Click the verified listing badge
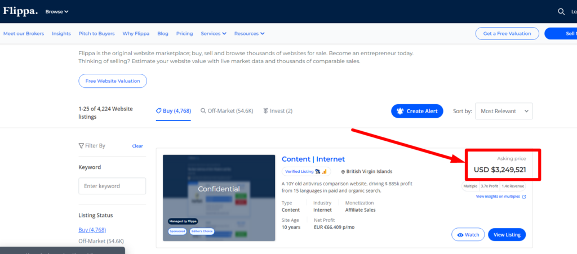Viewport: 577px width, 254px height. pyautogui.click(x=306, y=172)
